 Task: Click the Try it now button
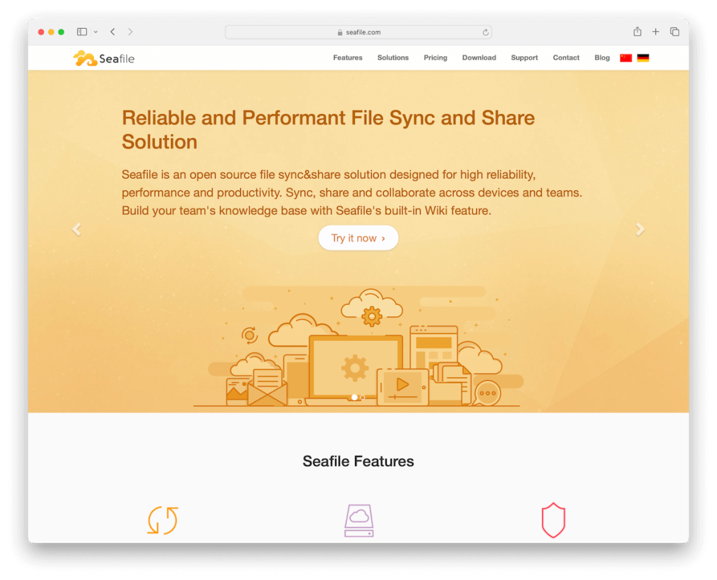click(358, 238)
